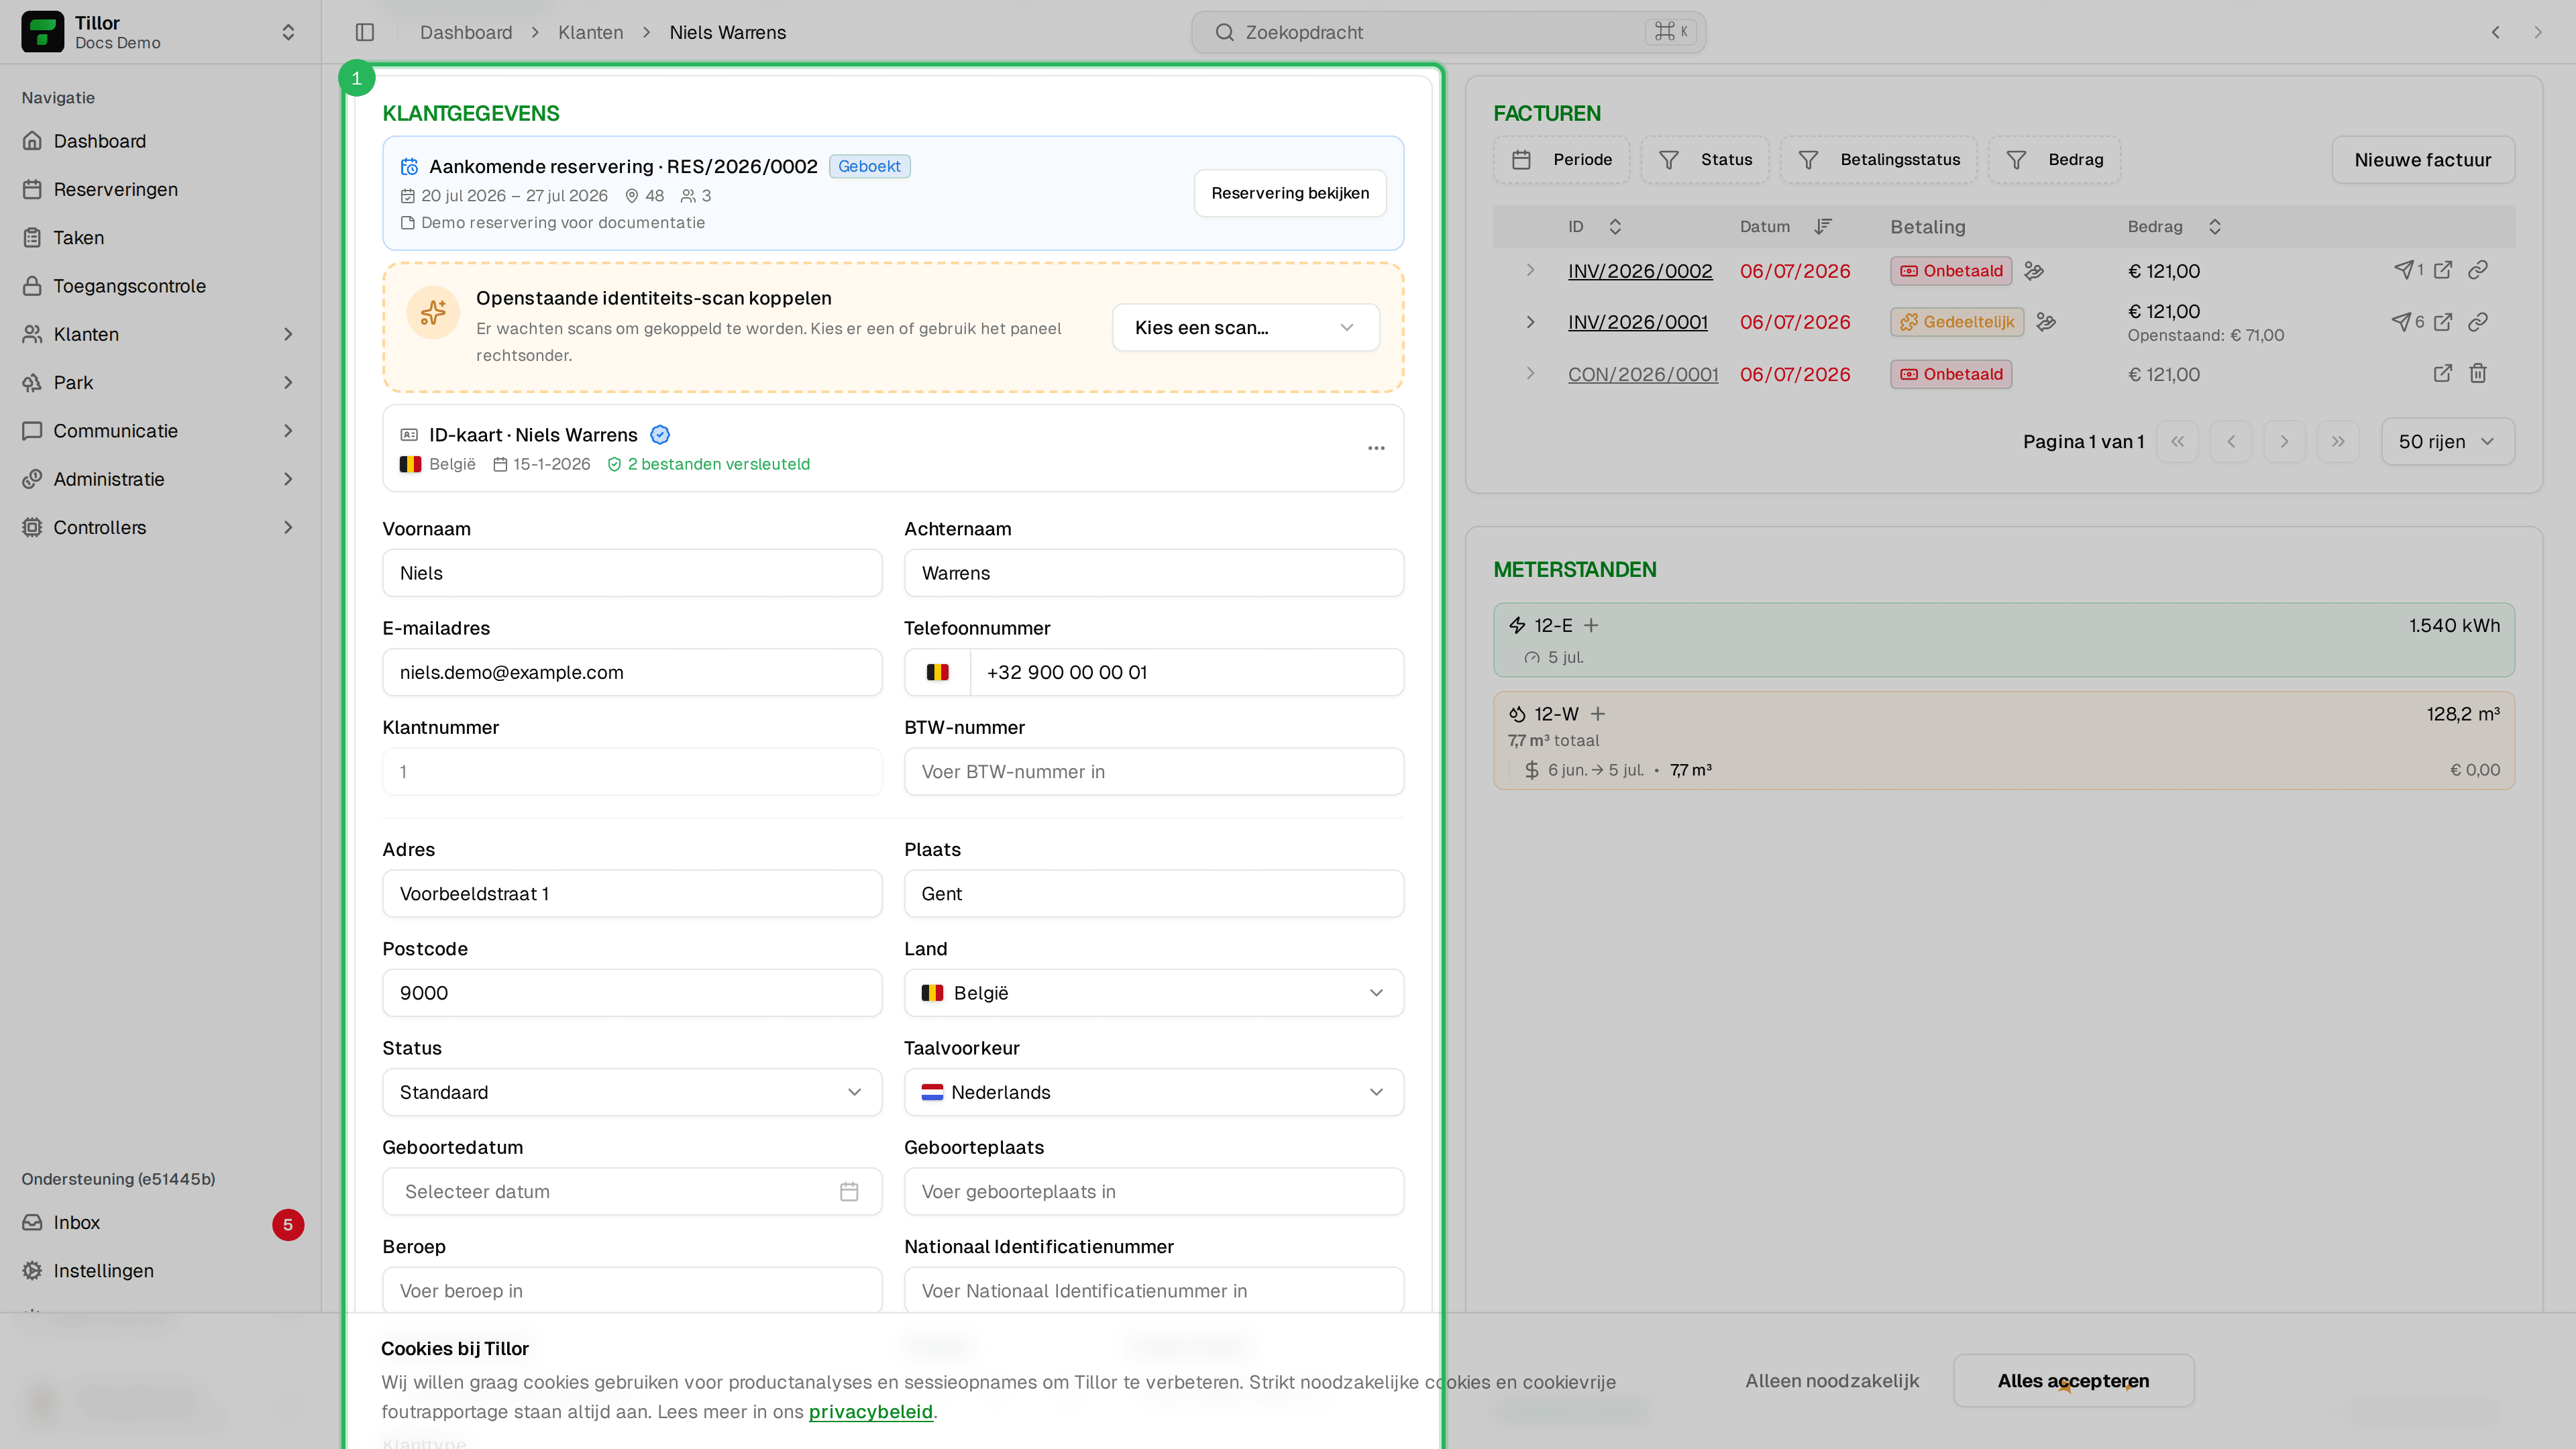
Task: Follow the privacybeleid link
Action: point(870,1411)
